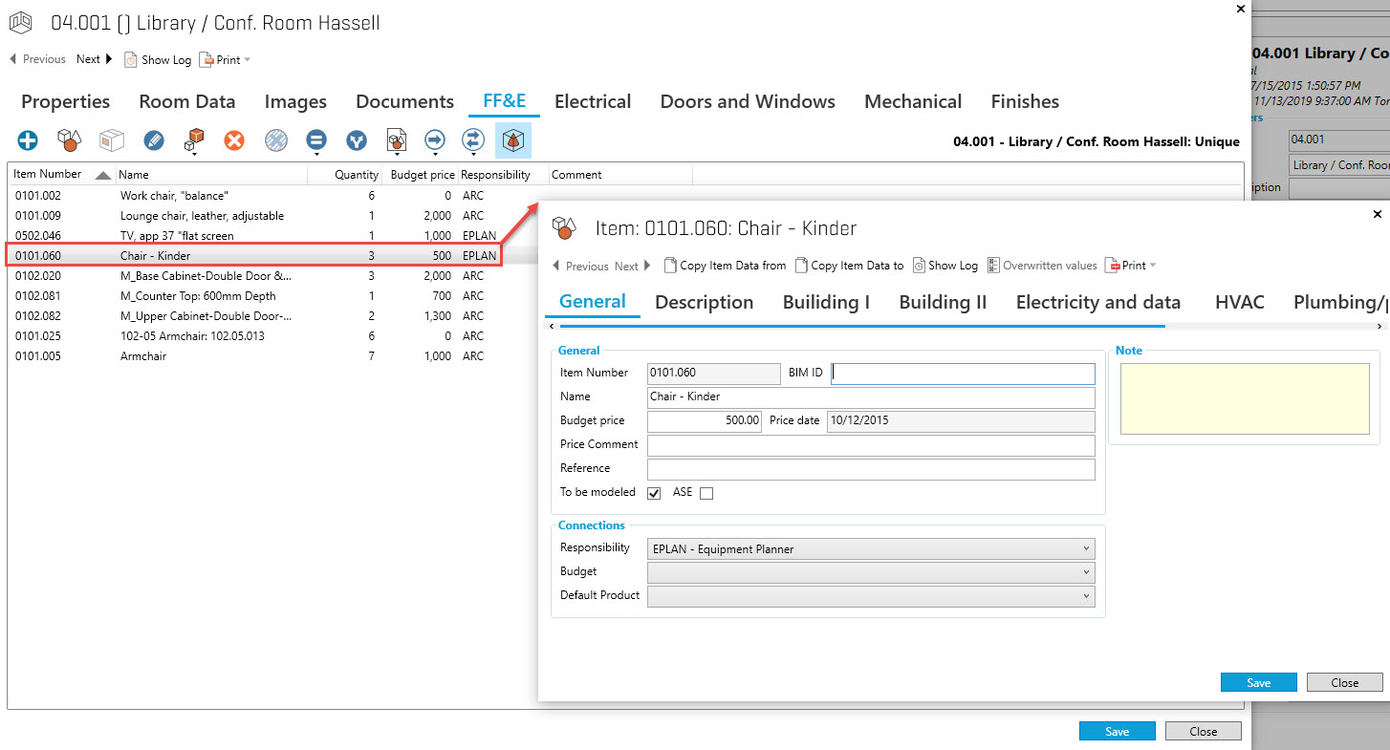Open the Description tab in item dialog
The height and width of the screenshot is (750, 1390).
pyautogui.click(x=704, y=302)
